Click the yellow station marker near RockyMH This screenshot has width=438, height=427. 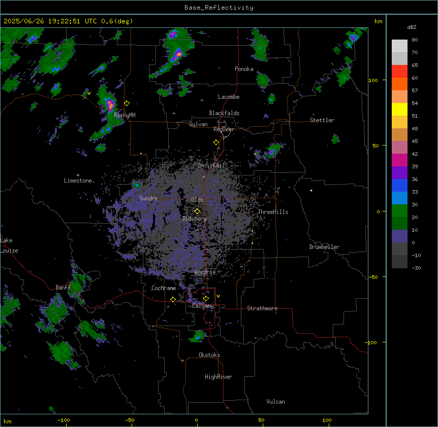tap(127, 103)
